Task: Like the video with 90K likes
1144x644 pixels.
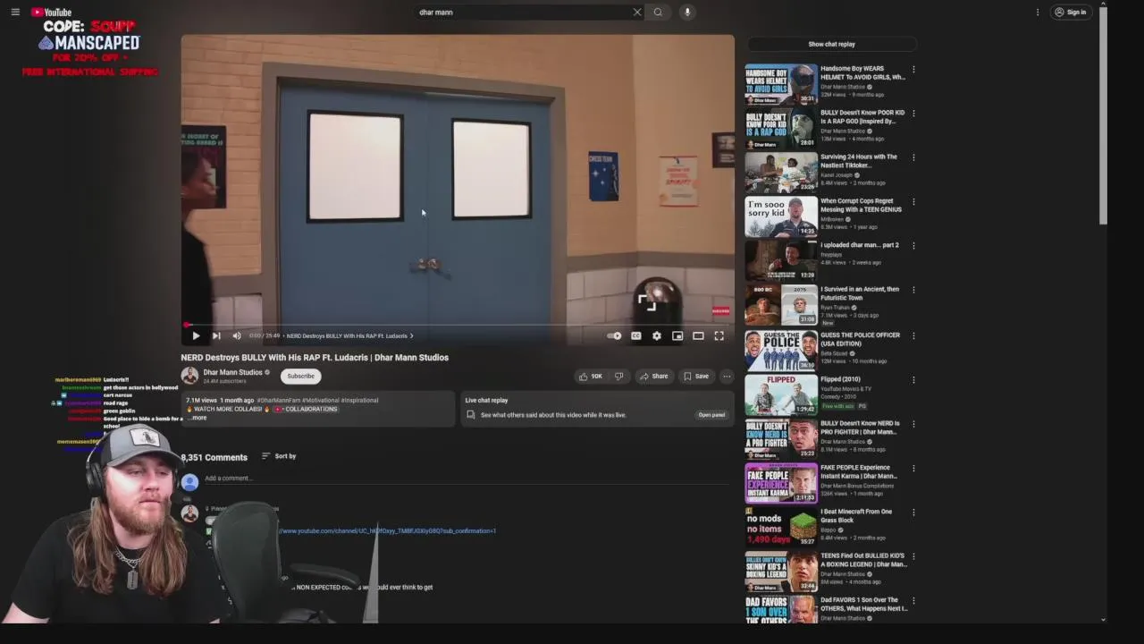Action: pyautogui.click(x=590, y=377)
